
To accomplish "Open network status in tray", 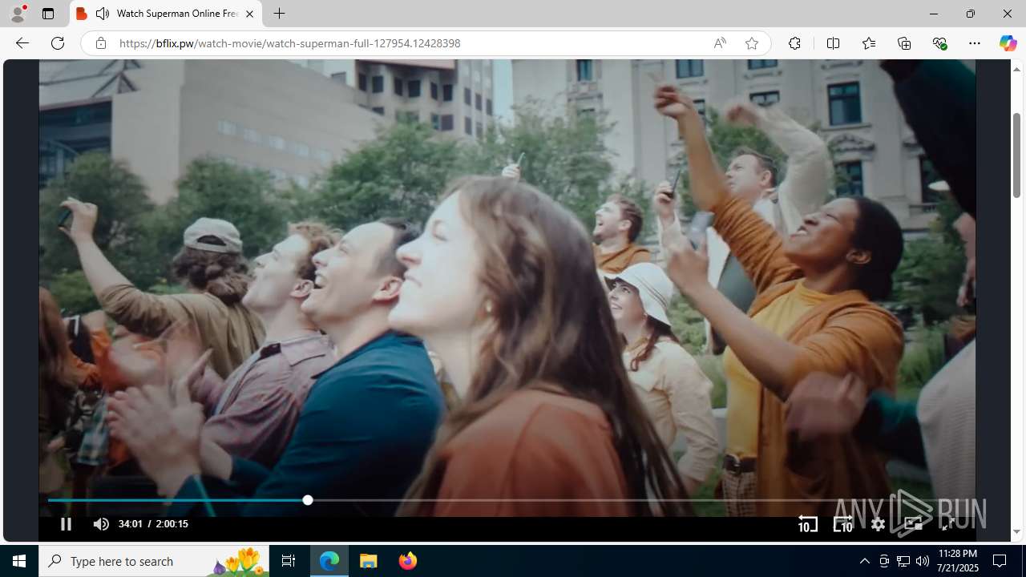I will pos(903,561).
